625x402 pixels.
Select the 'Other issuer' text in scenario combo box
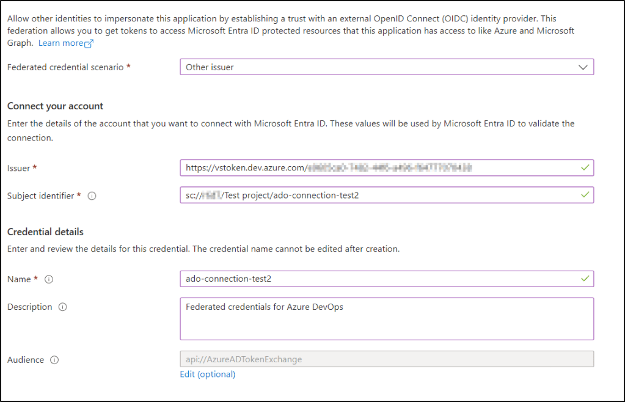210,67
